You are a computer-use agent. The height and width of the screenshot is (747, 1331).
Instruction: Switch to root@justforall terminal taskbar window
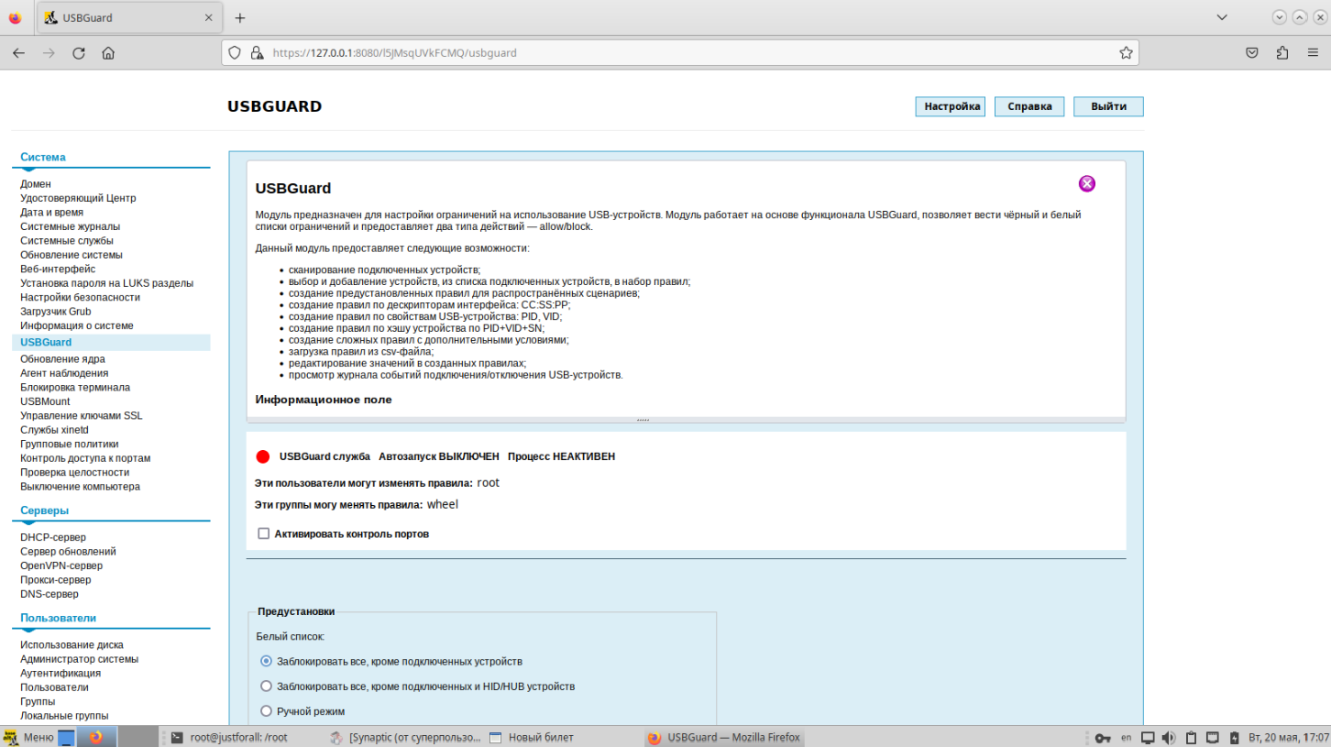[x=243, y=737]
